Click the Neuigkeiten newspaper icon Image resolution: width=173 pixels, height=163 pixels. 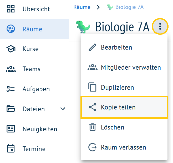coord(11,129)
